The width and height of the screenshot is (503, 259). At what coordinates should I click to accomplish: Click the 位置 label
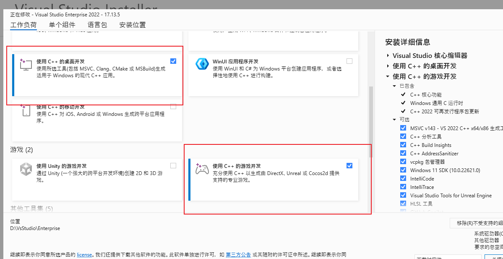[15, 222]
